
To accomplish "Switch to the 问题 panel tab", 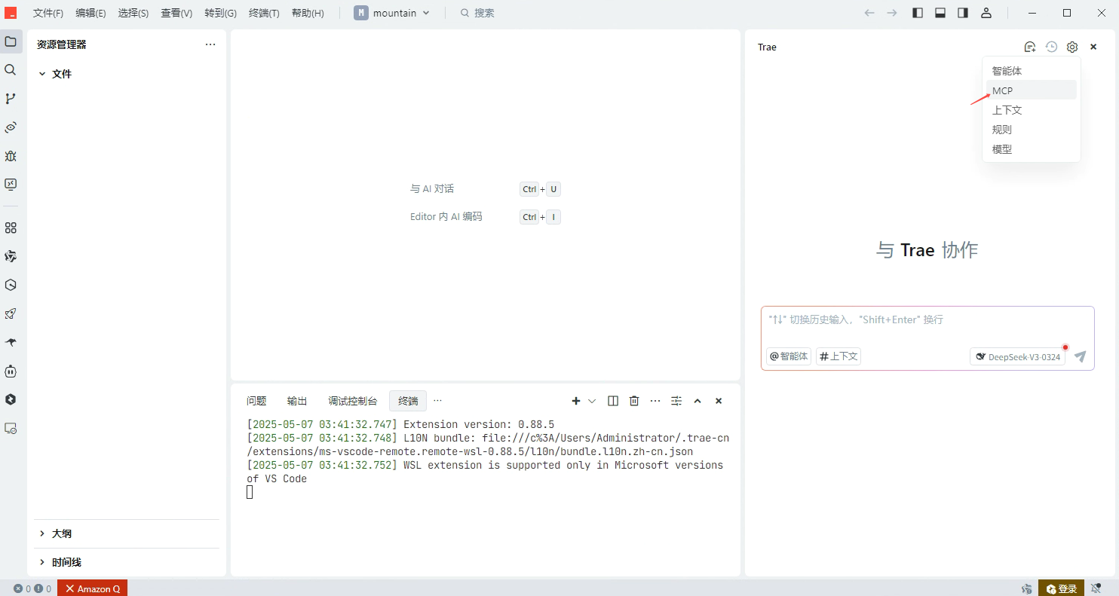I will pos(256,401).
